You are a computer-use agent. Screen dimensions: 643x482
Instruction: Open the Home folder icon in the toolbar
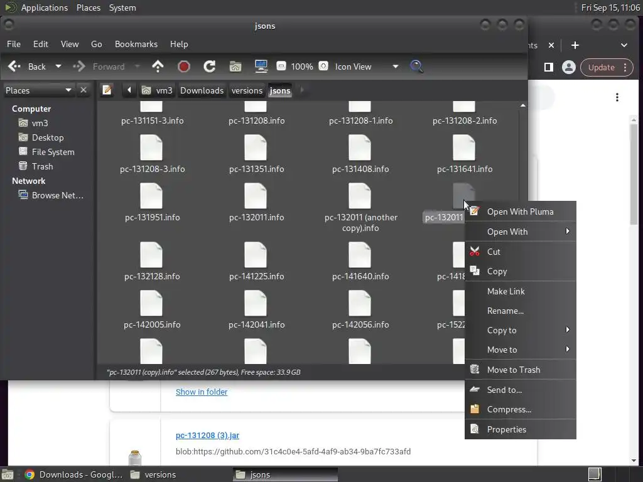(x=235, y=67)
